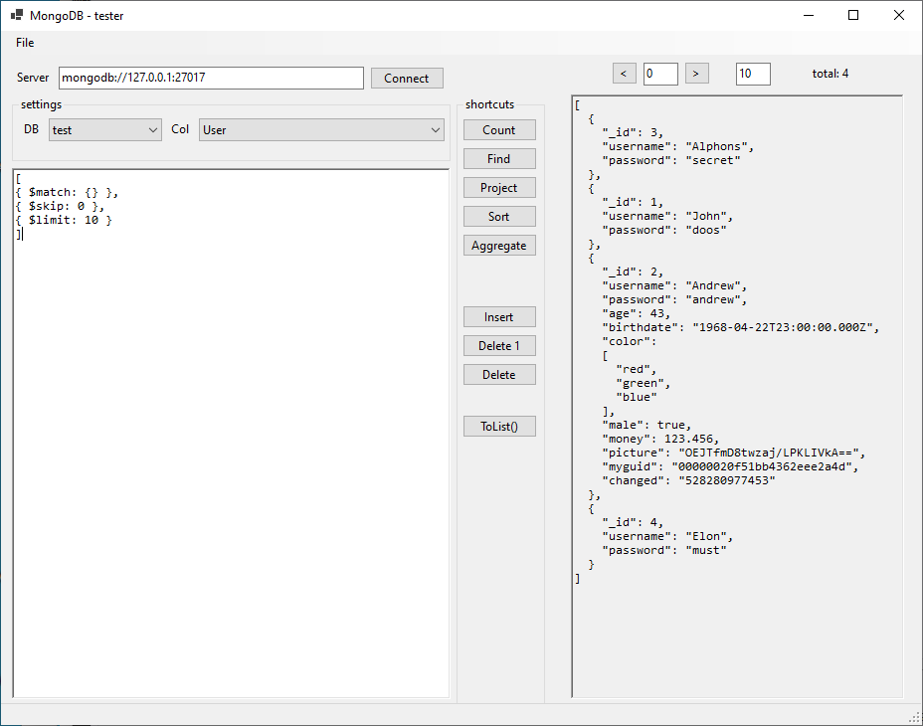This screenshot has height=726, width=923.
Task: Click the Delete 1 button
Action: coord(499,346)
